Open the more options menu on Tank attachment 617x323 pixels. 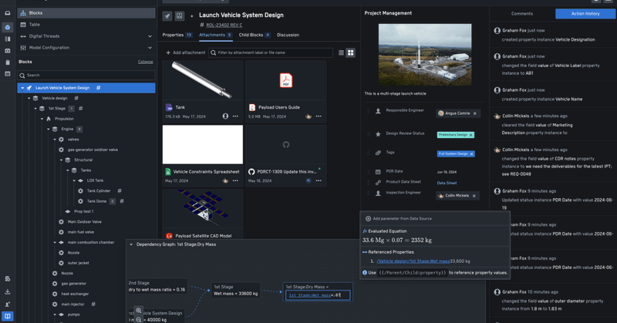coord(235,116)
